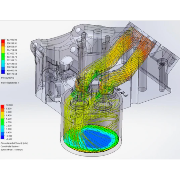Click the pressure legend maximum value 507090.96
The width and height of the screenshot is (180, 180).
pos(12,40)
